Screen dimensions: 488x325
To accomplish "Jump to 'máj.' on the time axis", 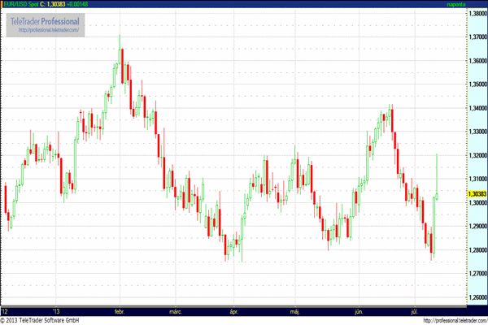I will [294, 311].
